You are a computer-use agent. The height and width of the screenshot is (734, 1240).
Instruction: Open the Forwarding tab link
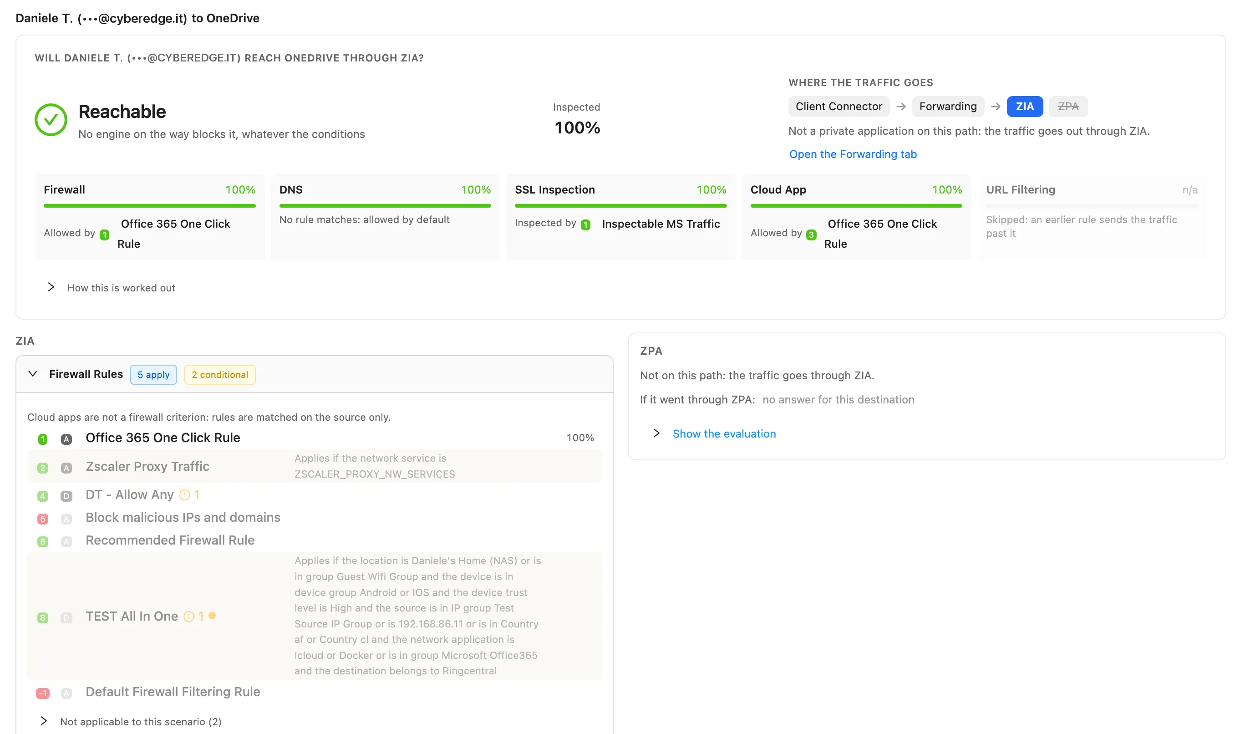853,154
